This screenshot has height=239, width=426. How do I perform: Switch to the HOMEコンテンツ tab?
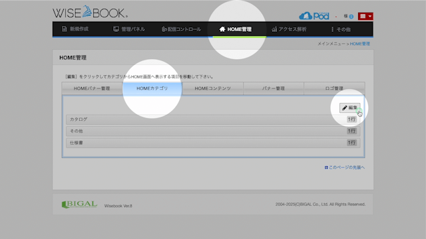[x=213, y=88]
